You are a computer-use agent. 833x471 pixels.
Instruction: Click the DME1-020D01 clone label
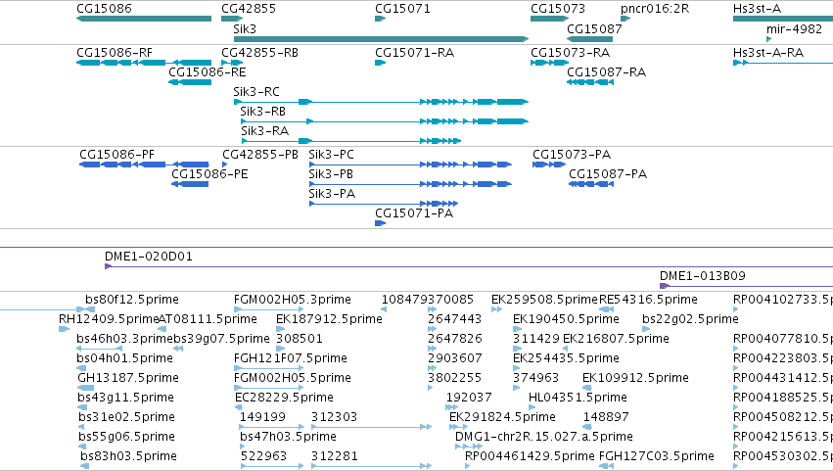(x=148, y=257)
